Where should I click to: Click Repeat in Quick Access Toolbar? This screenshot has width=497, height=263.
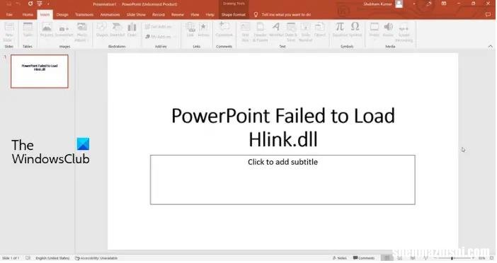[x=30, y=4]
